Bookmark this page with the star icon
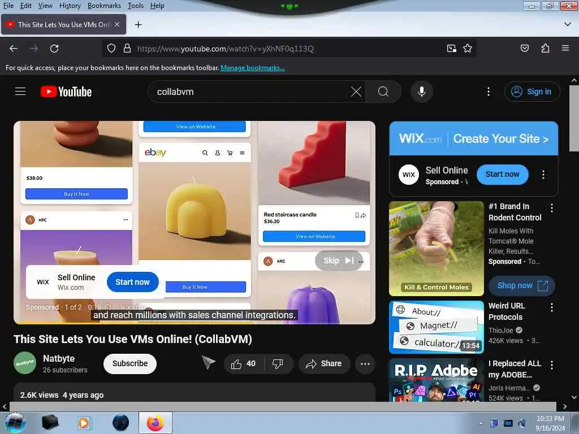This screenshot has height=434, width=579. [468, 49]
